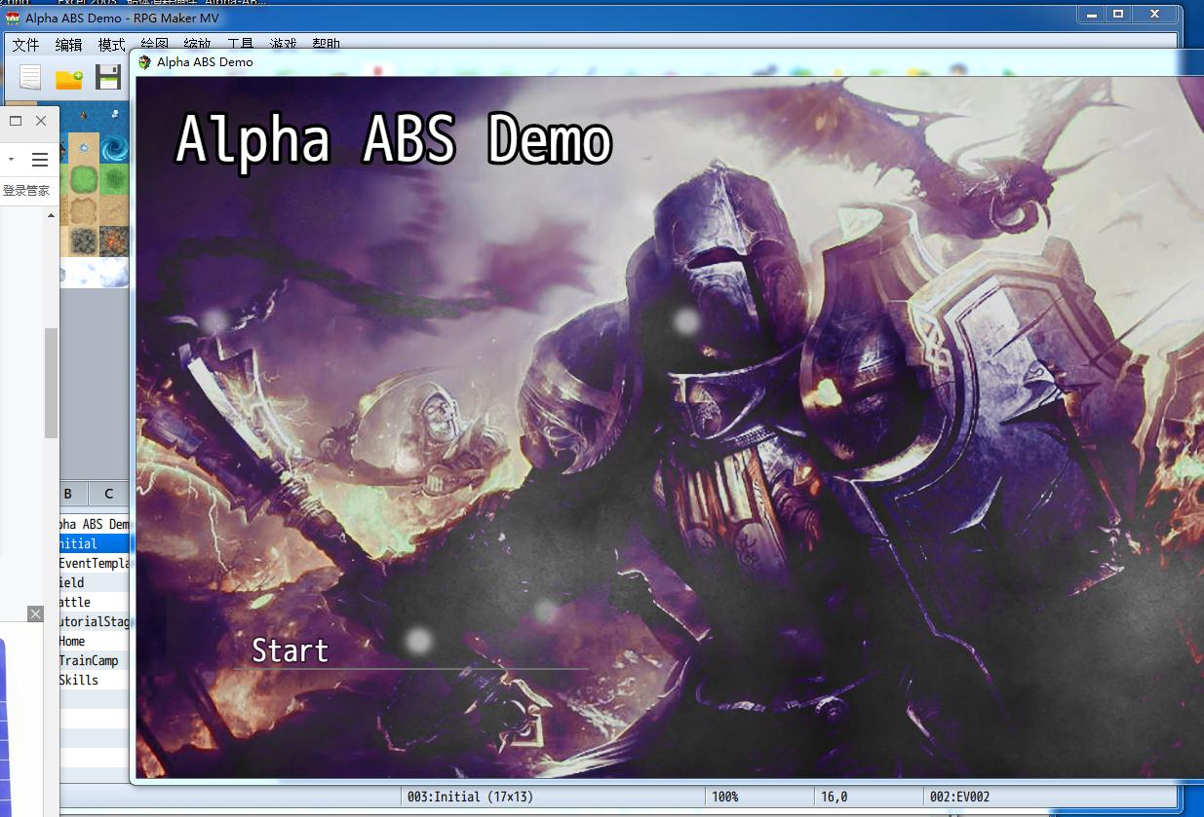Image resolution: width=1204 pixels, height=817 pixels.
Task: Select the Alpha ABS Demo root project node
Action: pyautogui.click(x=94, y=524)
